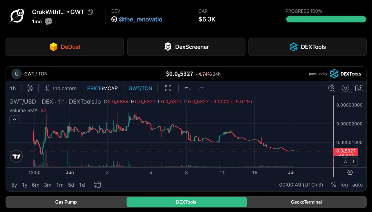Open go to date calendar icon

click(x=97, y=185)
